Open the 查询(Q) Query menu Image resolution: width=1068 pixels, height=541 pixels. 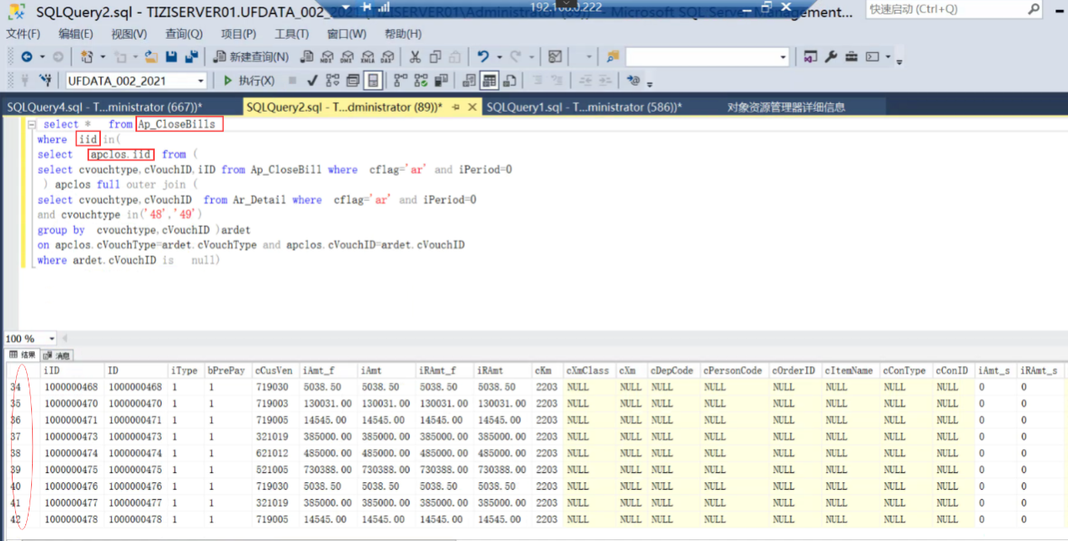tap(183, 34)
